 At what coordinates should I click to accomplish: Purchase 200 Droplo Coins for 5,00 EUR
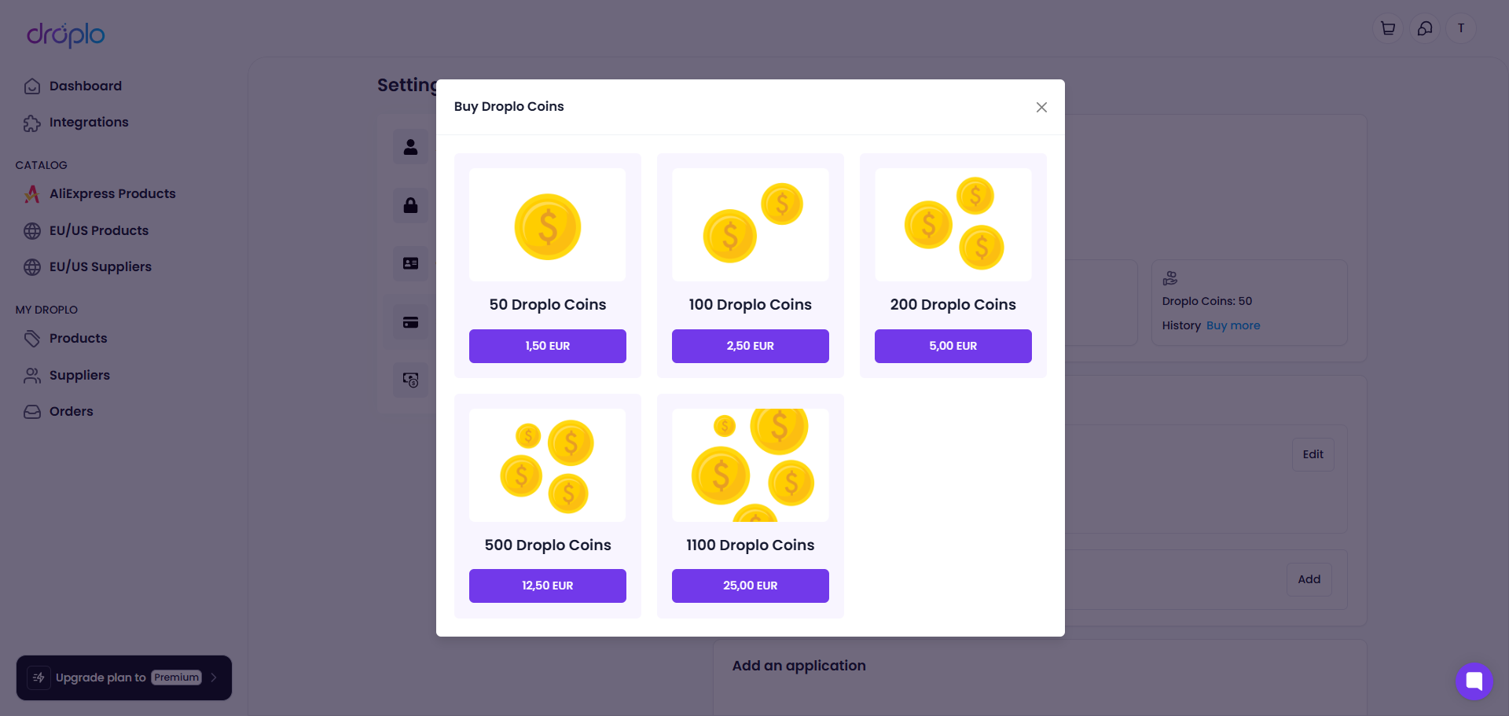tap(953, 346)
